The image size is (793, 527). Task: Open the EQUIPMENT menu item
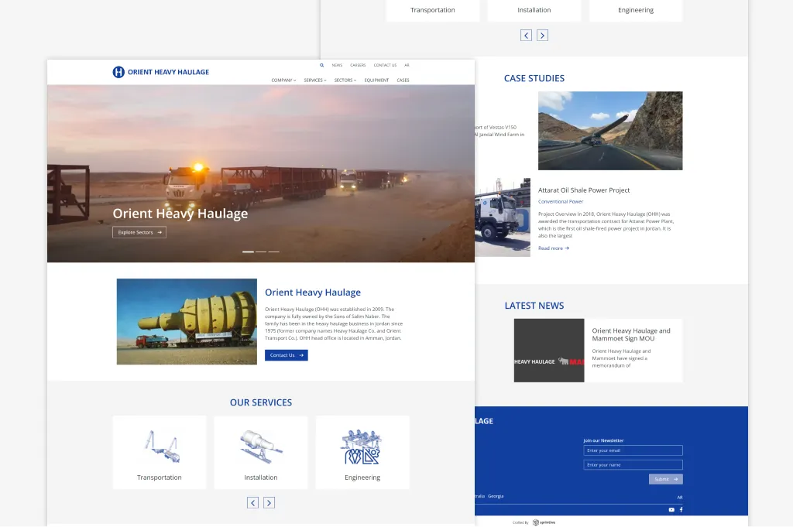click(x=376, y=80)
